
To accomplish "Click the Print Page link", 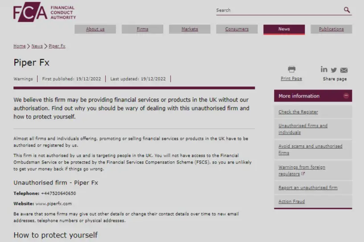I will [291, 78].
